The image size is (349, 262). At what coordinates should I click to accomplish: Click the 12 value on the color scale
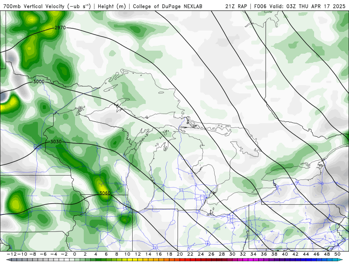(x=138, y=254)
